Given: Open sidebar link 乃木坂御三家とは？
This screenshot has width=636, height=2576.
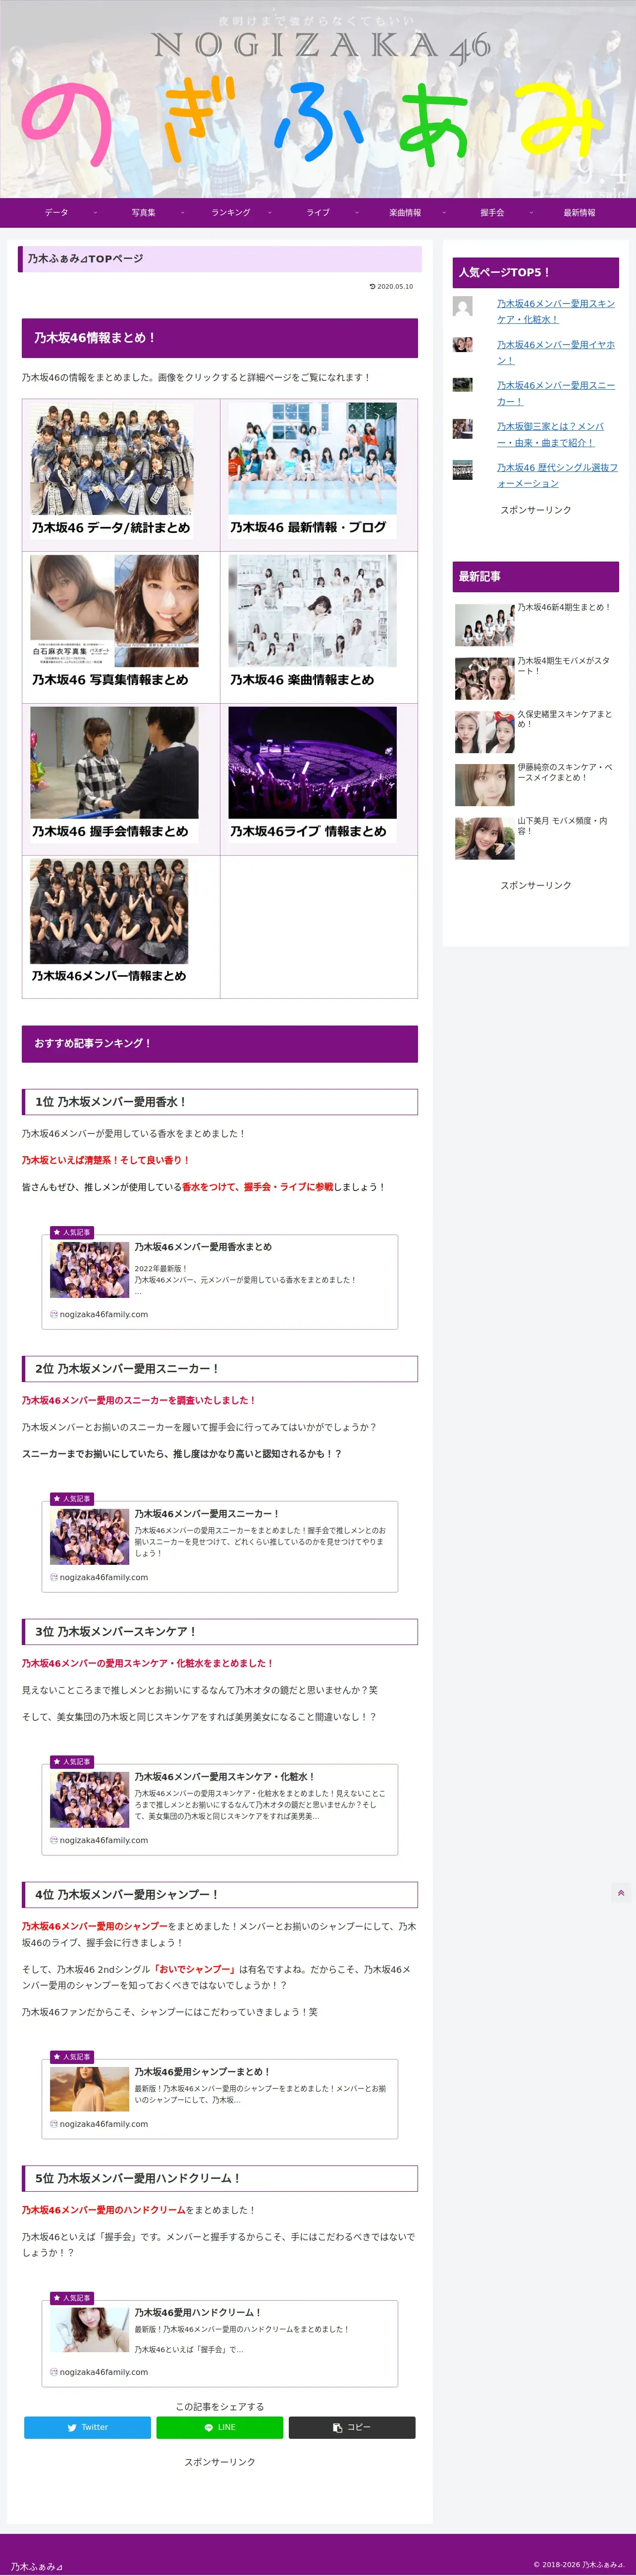Looking at the screenshot, I should point(550,434).
